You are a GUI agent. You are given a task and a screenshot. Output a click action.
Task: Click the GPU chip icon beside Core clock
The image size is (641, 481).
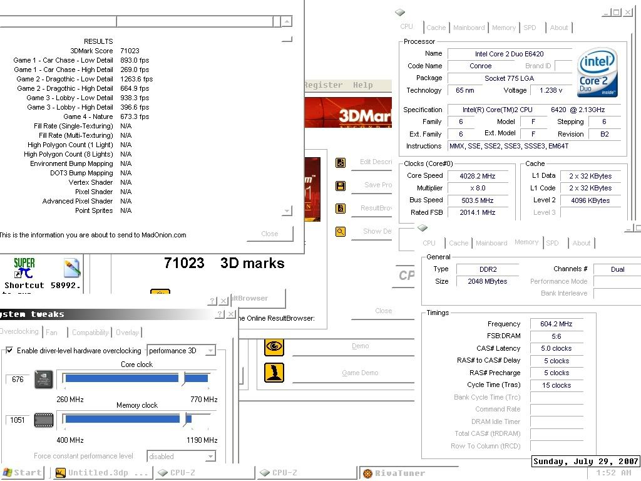44,379
